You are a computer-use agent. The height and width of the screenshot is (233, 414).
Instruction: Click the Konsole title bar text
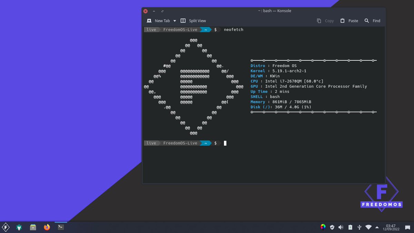pos(275,11)
